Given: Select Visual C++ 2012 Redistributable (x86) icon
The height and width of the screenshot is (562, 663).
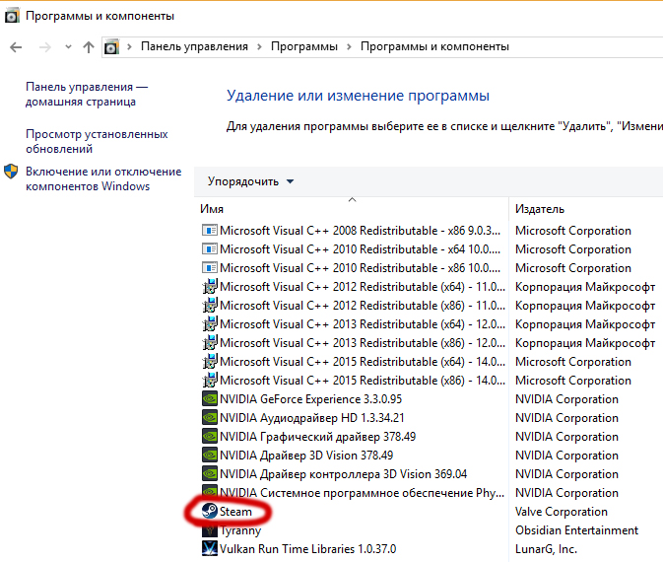Looking at the screenshot, I should point(210,305).
